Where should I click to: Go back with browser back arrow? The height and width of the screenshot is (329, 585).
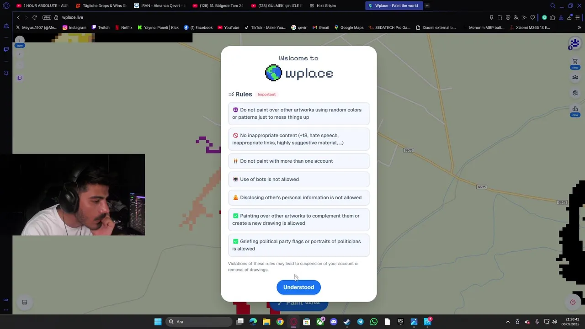point(18,17)
